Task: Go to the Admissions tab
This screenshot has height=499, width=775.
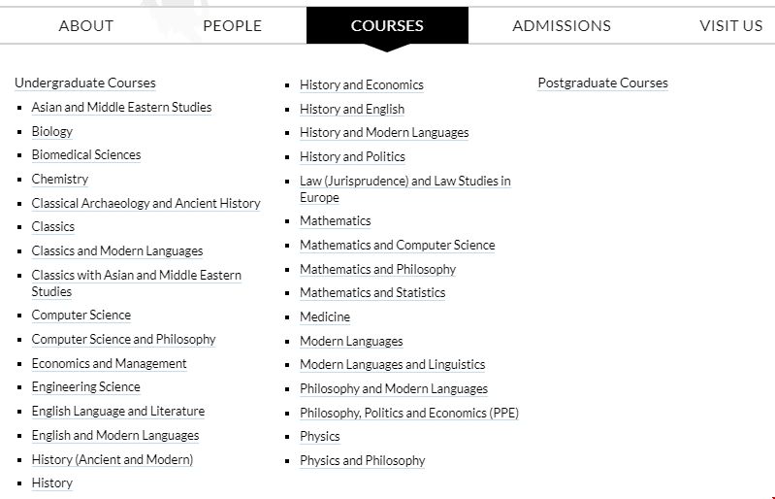Action: coord(562,25)
